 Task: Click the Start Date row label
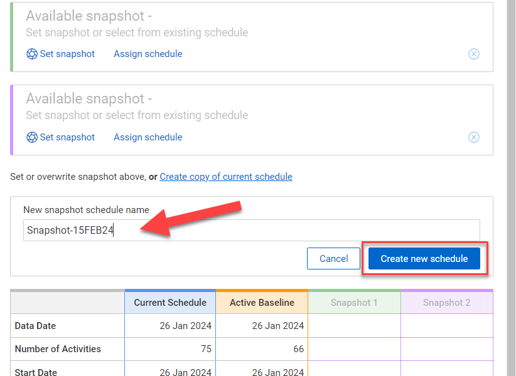pyautogui.click(x=36, y=372)
